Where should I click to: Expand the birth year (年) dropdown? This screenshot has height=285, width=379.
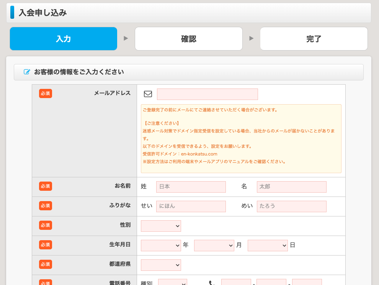tap(161, 246)
